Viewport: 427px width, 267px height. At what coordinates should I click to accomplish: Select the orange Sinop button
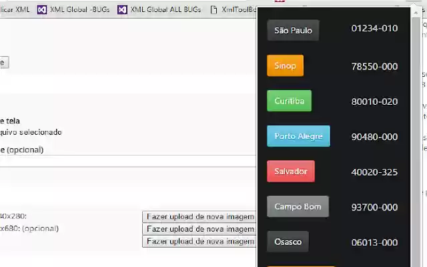(x=285, y=66)
